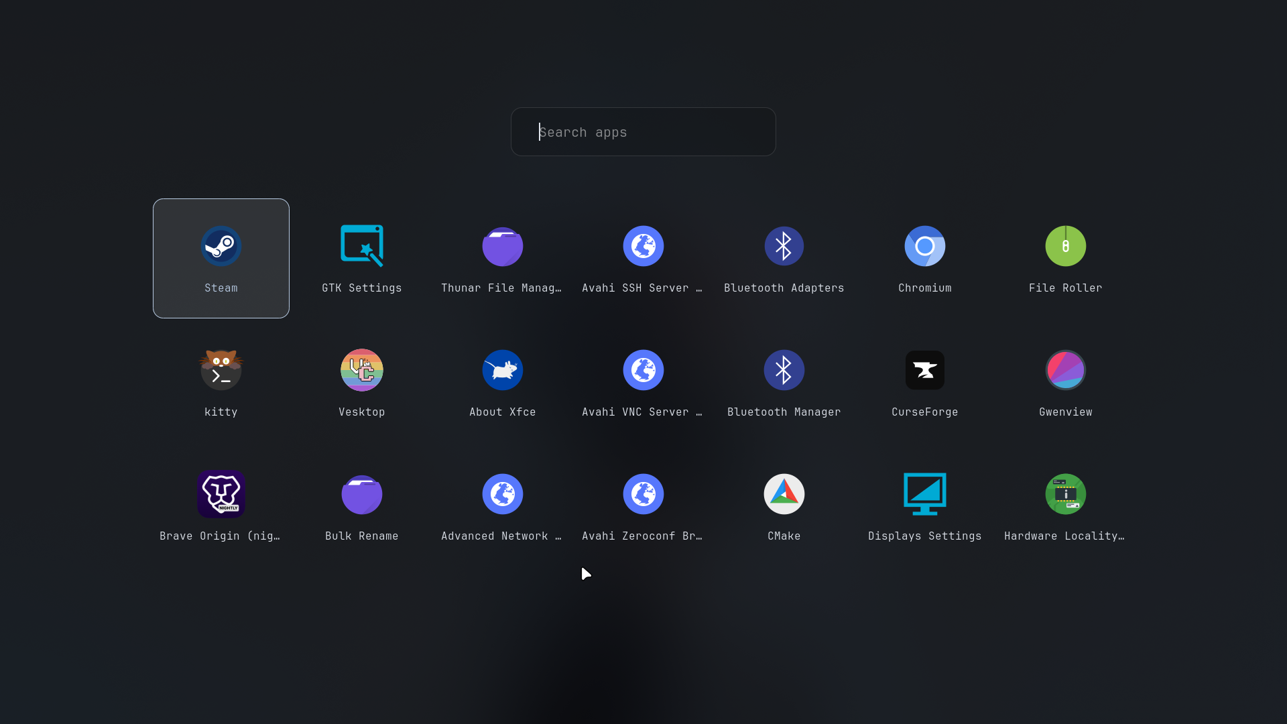Click the "kitty" label text
The width and height of the screenshot is (1287, 724).
click(x=221, y=412)
